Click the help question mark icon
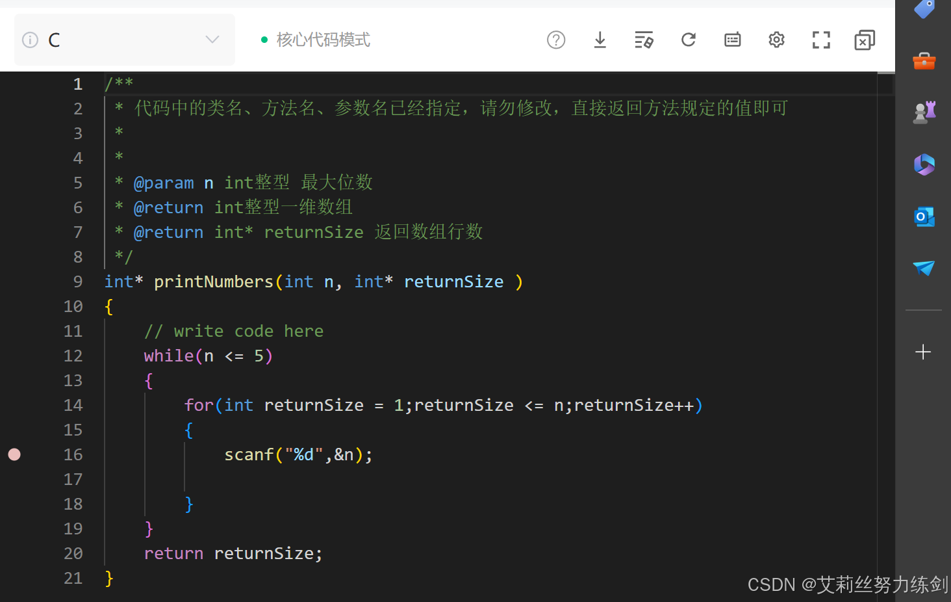The width and height of the screenshot is (951, 602). 556,40
